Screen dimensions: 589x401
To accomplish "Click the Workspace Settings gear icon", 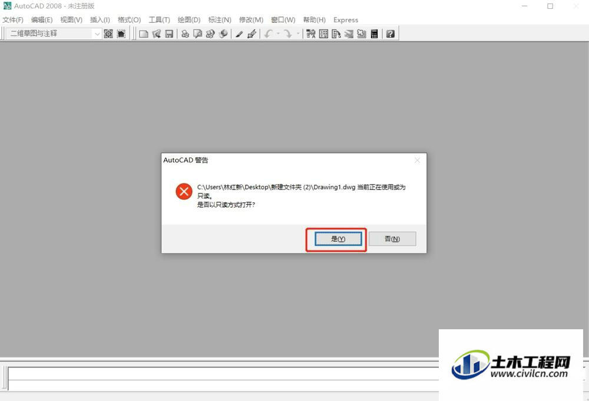I will (108, 34).
